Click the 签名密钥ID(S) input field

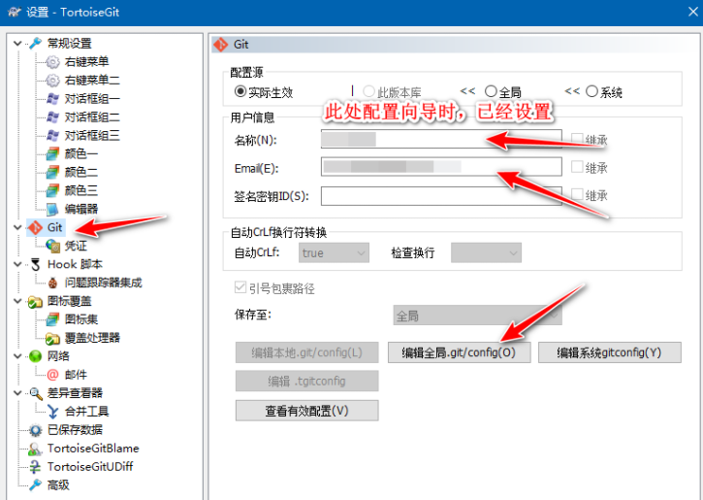tap(441, 196)
